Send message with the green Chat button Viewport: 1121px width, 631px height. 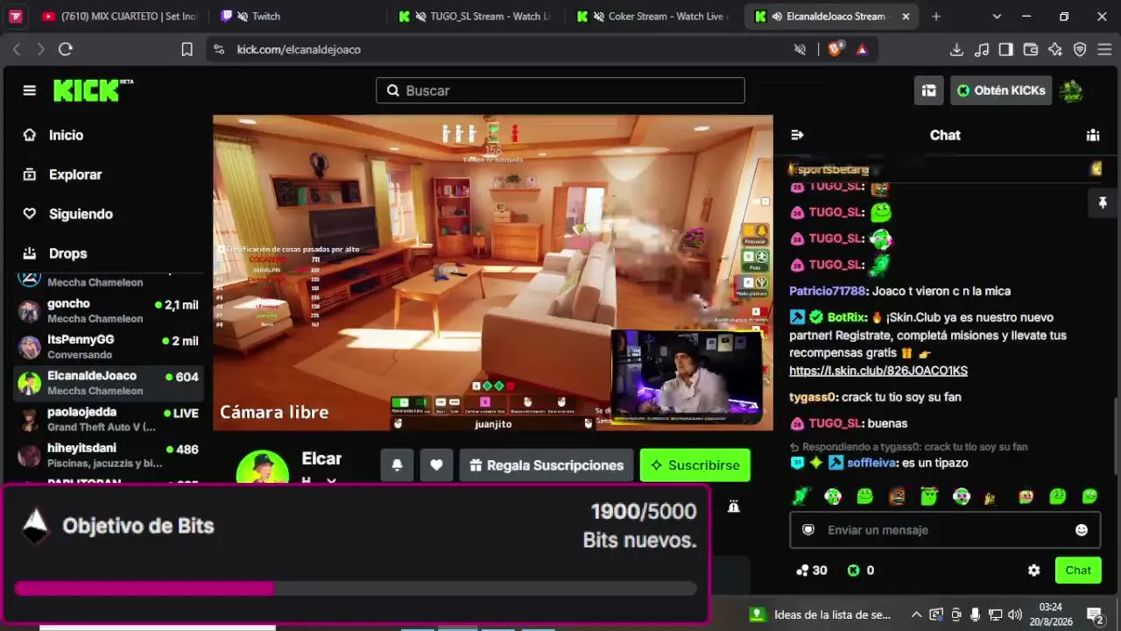1078,571
